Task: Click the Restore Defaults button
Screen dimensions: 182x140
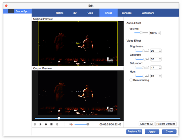Action: click(166, 124)
